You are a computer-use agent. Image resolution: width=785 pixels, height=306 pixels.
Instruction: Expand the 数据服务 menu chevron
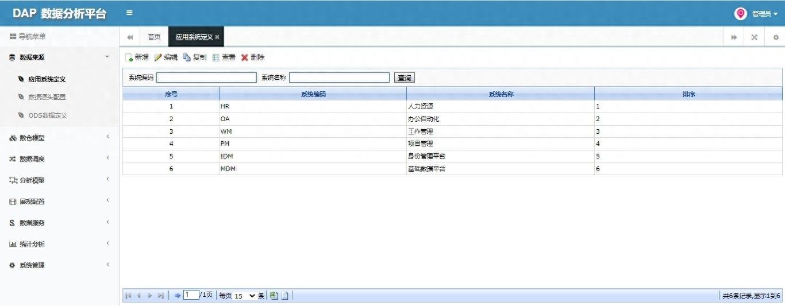[x=107, y=222]
